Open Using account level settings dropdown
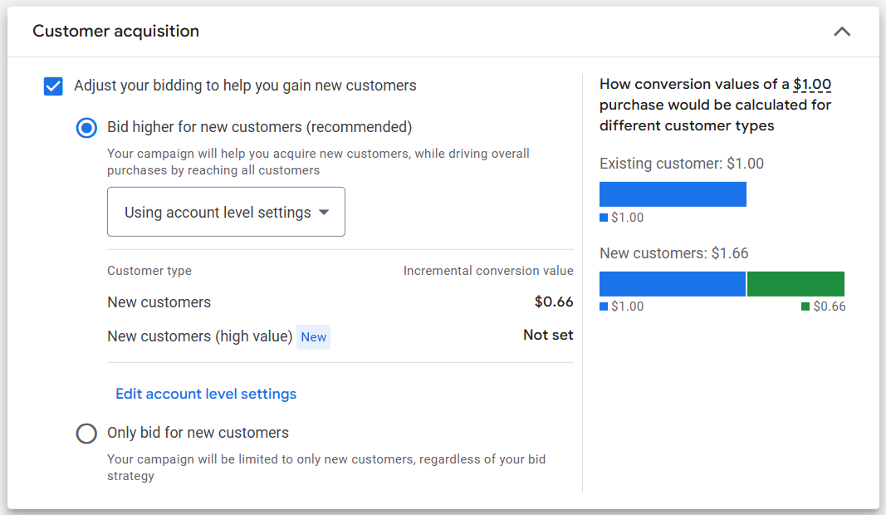 pos(218,213)
